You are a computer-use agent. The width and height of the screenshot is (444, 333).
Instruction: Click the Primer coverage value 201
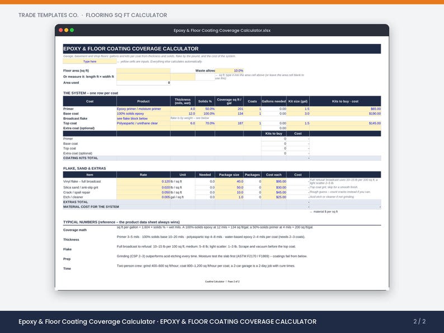pos(229,108)
